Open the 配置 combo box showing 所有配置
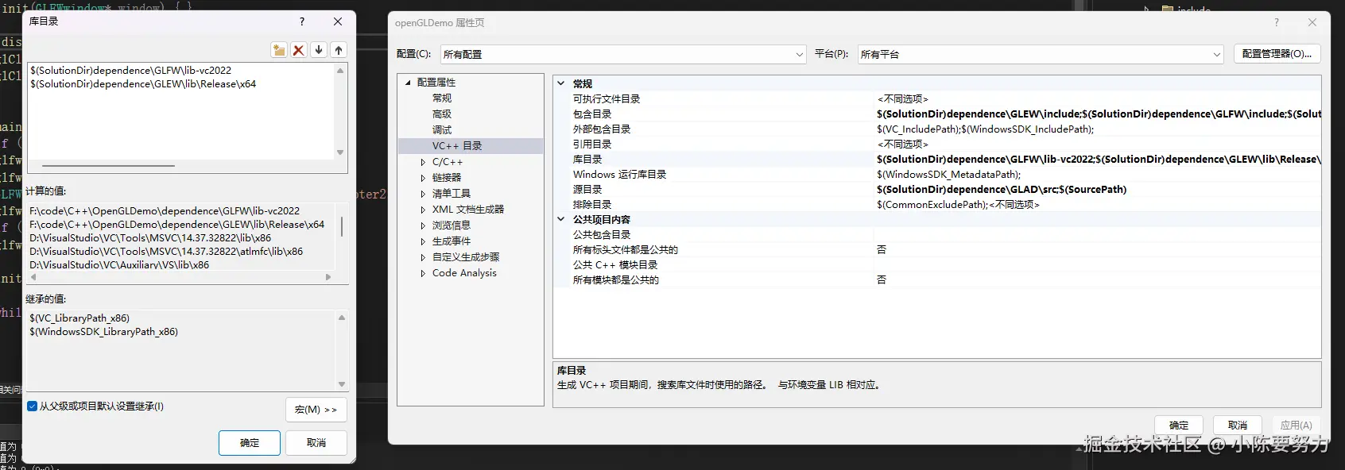 click(x=623, y=54)
